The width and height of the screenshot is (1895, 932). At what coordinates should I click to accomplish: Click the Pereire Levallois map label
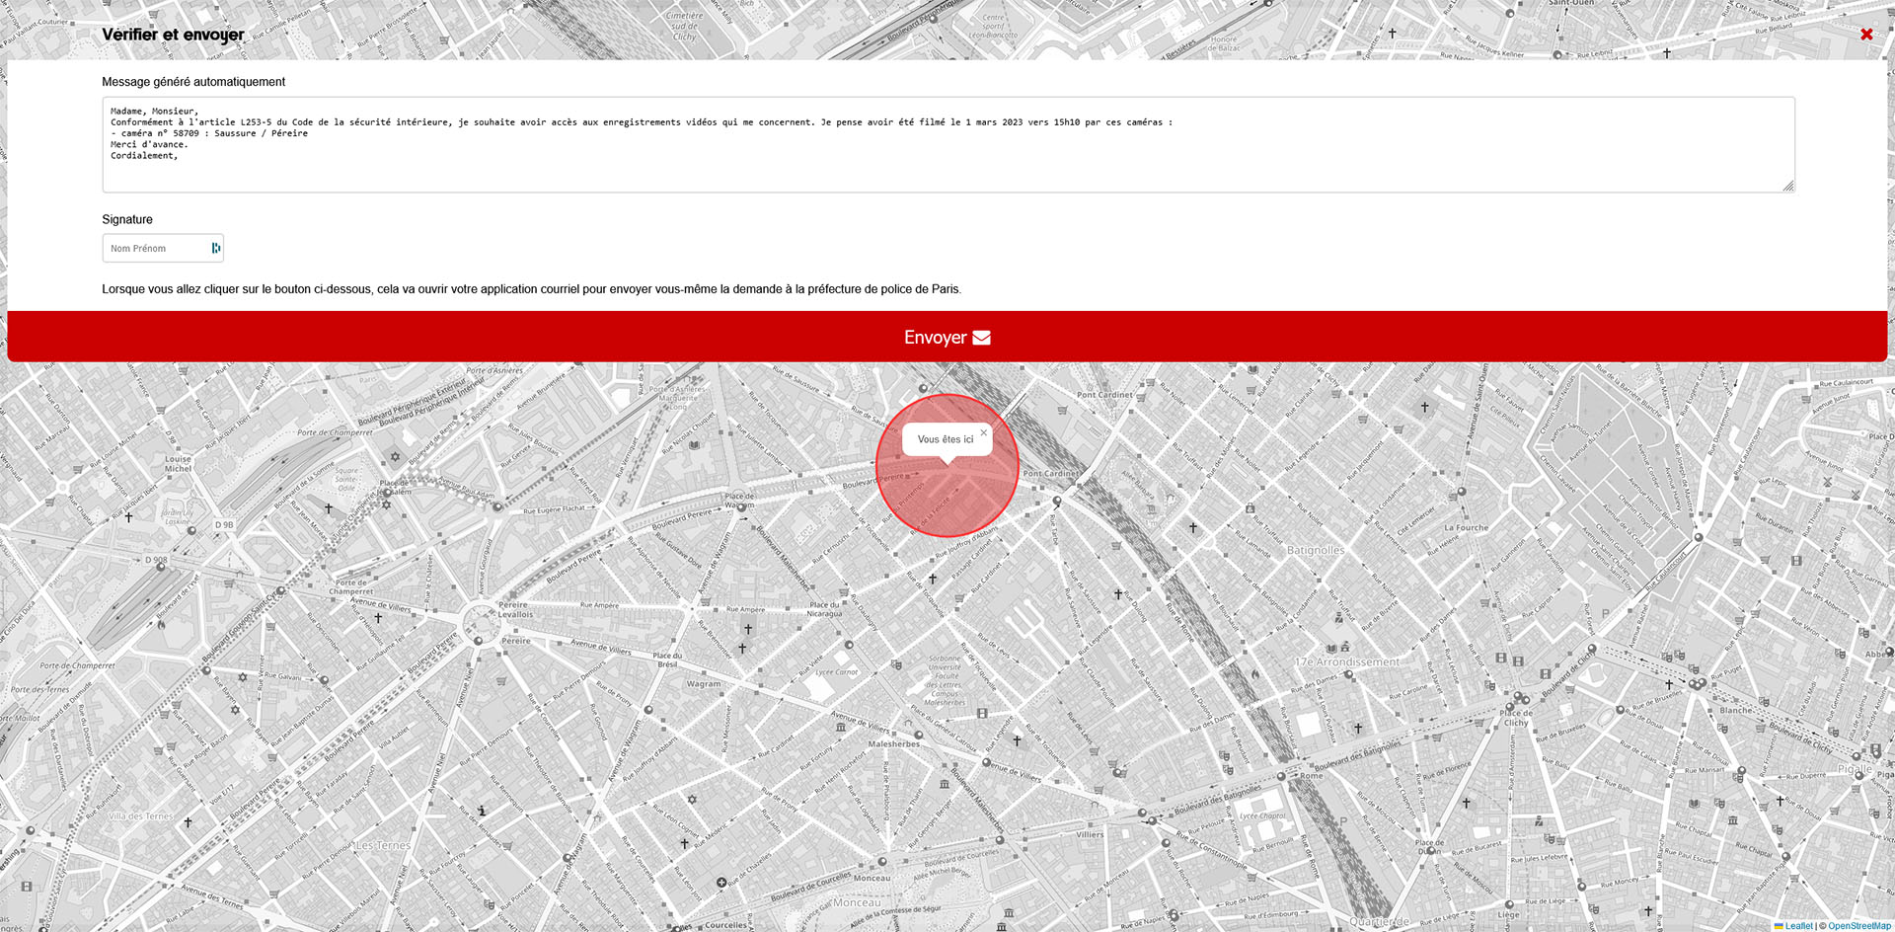514,609
